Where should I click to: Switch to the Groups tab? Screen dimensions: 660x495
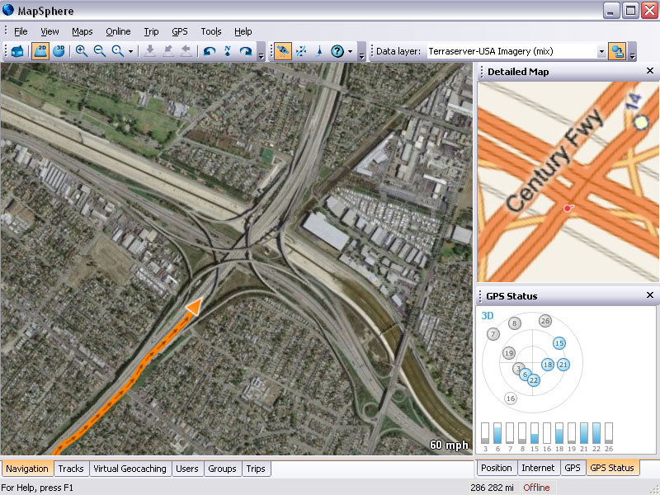point(222,469)
